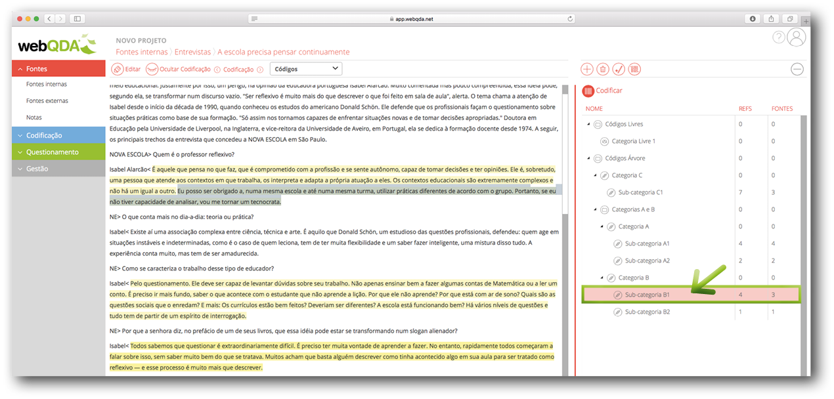
Task: Click the Sub-categoria A1 node icon
Action: (618, 243)
